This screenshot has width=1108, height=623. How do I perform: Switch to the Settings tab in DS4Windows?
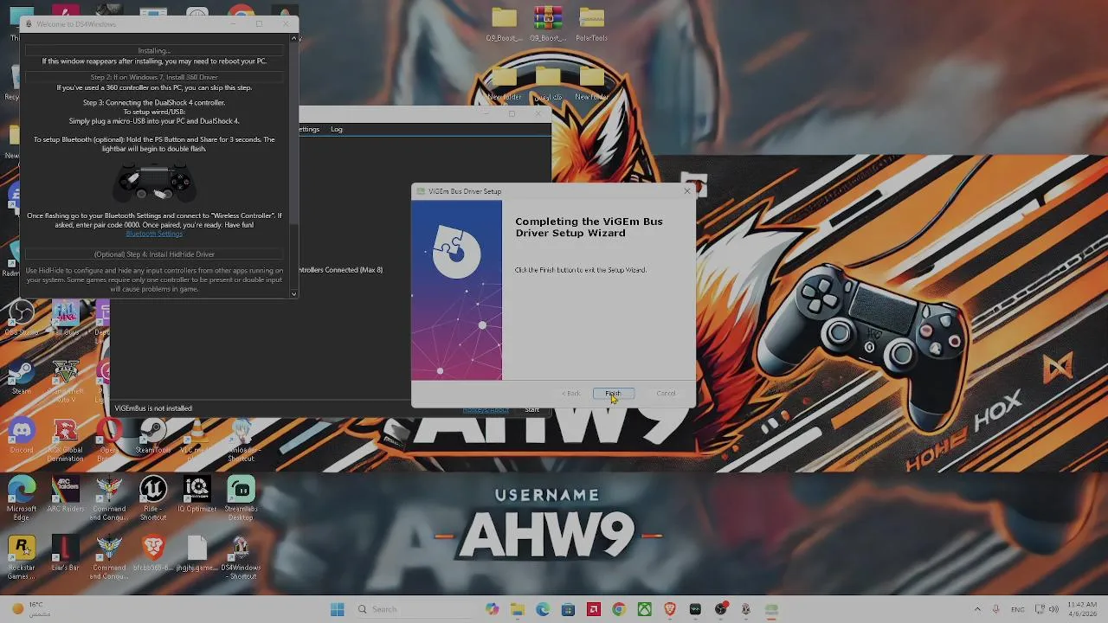(x=309, y=130)
